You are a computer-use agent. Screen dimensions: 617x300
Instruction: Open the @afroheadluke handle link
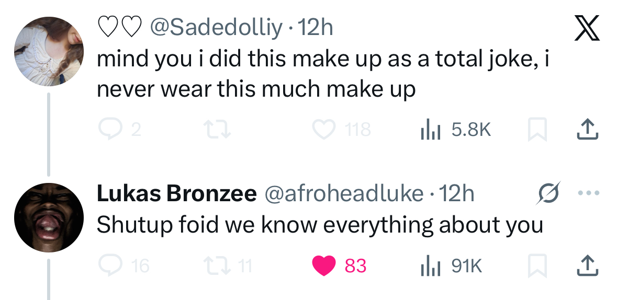tap(344, 194)
